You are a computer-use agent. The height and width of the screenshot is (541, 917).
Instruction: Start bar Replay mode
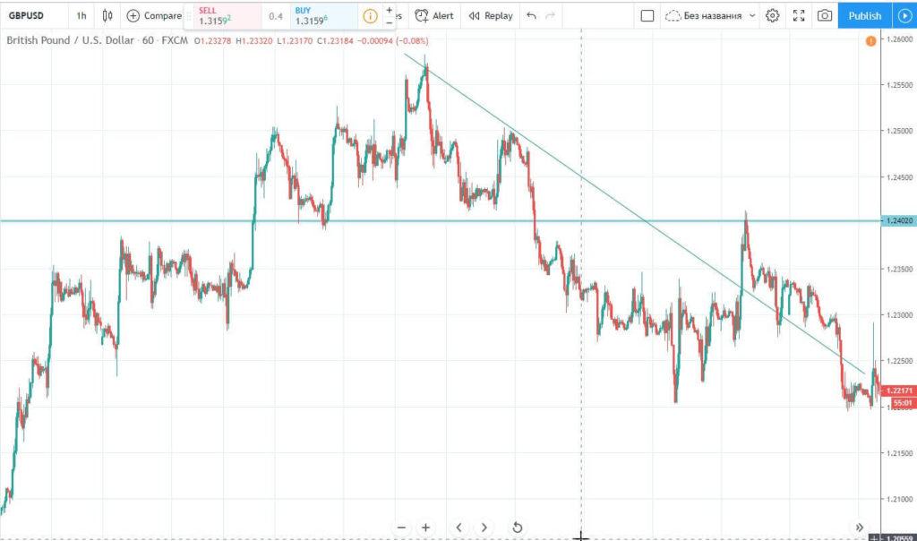(x=491, y=15)
